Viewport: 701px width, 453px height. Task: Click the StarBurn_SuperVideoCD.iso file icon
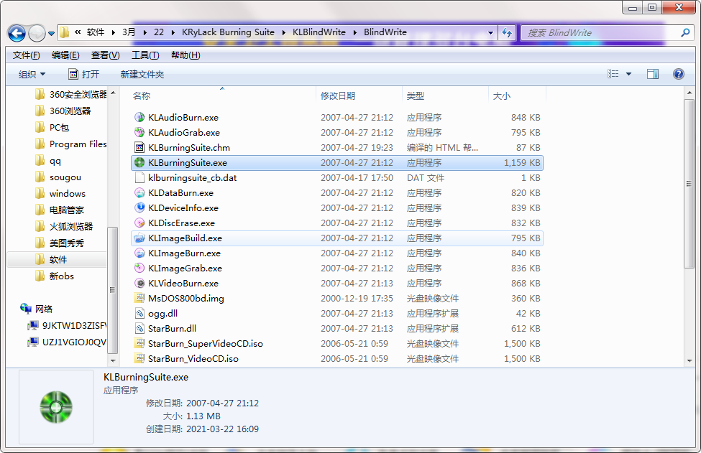tap(139, 344)
